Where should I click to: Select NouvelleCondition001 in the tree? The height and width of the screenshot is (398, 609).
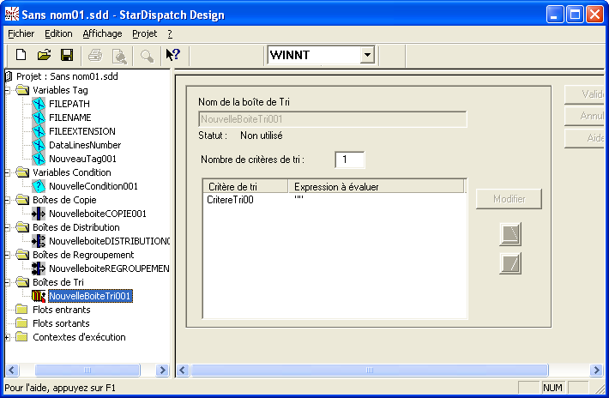coord(93,186)
